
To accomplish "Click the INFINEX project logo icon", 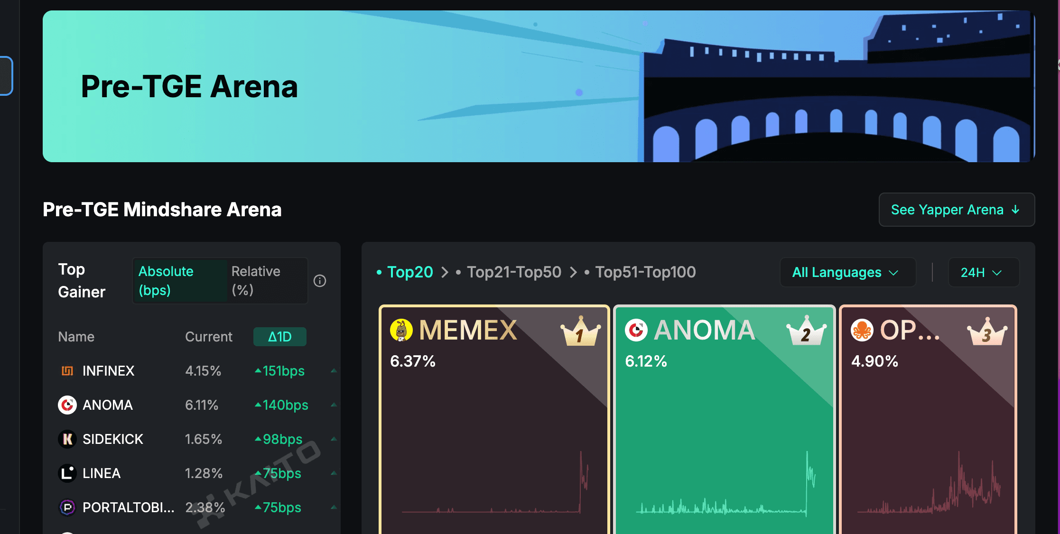I will tap(67, 371).
